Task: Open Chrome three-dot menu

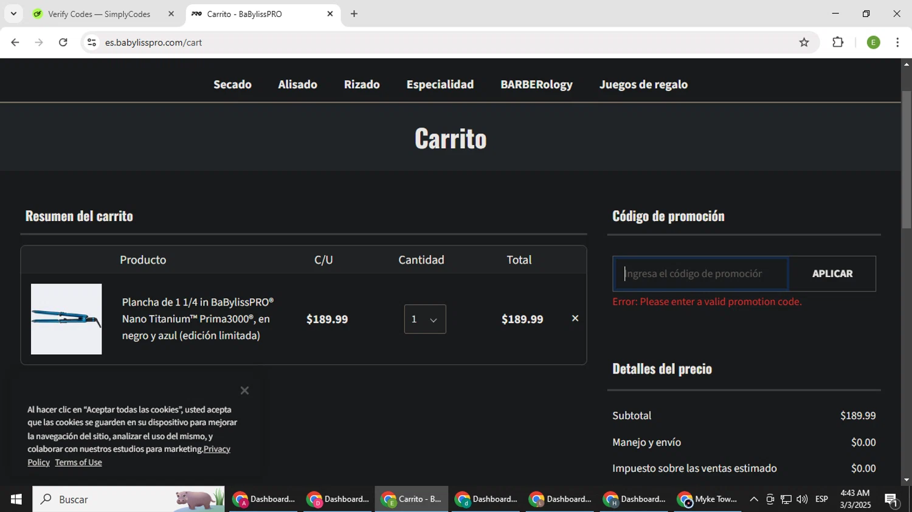Action: (897, 43)
